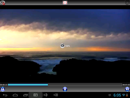This screenshot has height=98, width=130.
Task: Go to the Android home screen
Action: (15, 95)
